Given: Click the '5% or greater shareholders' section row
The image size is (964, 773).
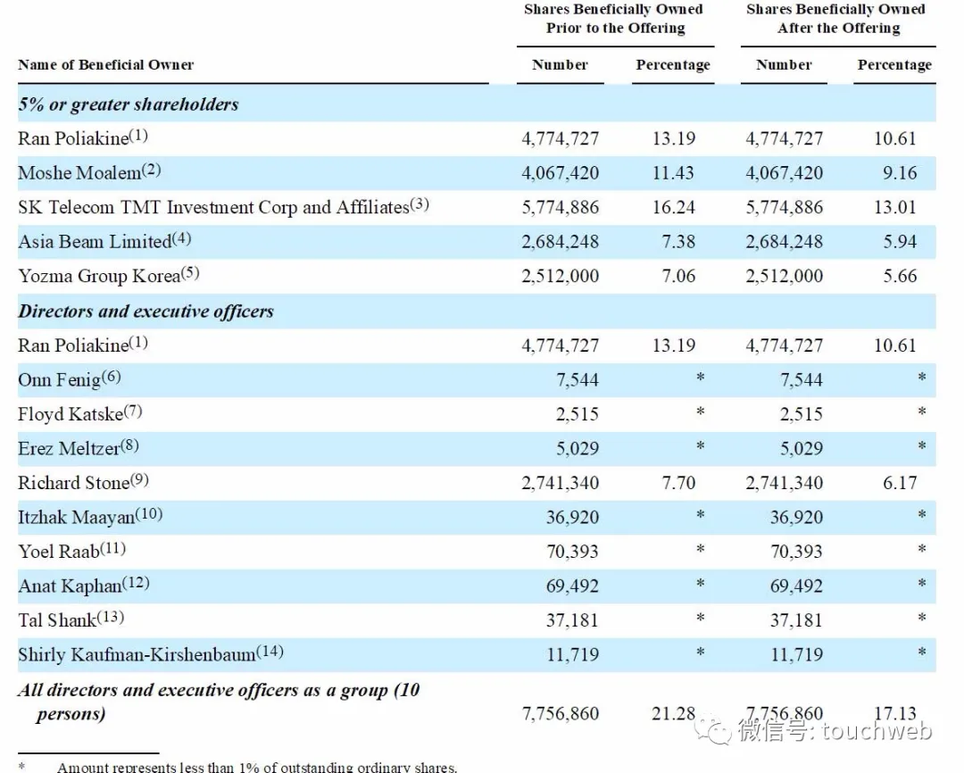Looking at the screenshot, I should pyautogui.click(x=477, y=104).
